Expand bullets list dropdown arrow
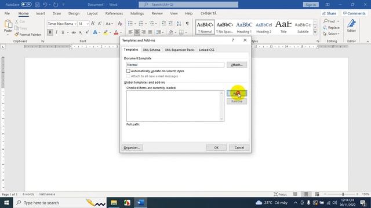Viewport: 371px width, 208px height. (135, 24)
